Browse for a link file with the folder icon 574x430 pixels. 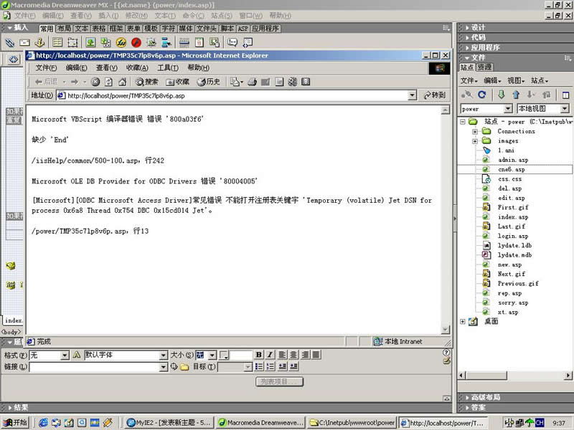[x=184, y=367]
